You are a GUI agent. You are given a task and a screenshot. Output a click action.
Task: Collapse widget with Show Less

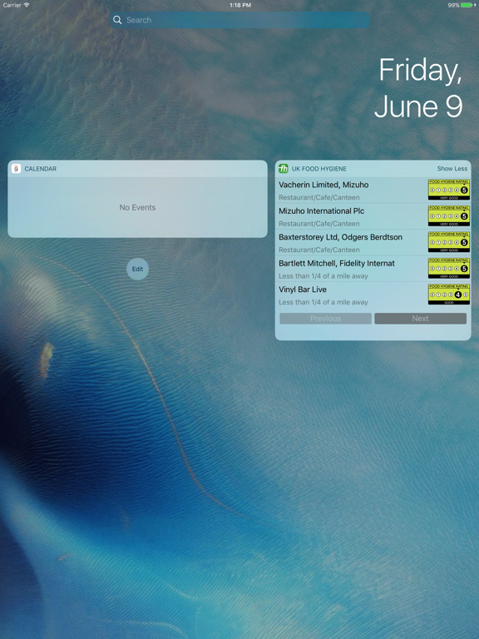tap(452, 168)
